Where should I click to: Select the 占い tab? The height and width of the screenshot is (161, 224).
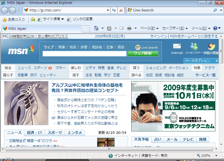tap(158, 139)
